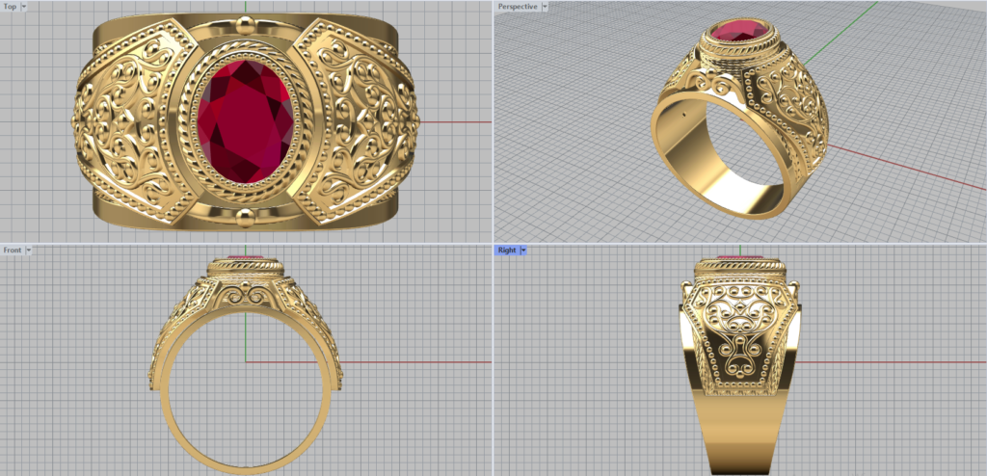Expand the Front viewport dropdown arrow
Image resolution: width=987 pixels, height=476 pixels.
tap(29, 250)
